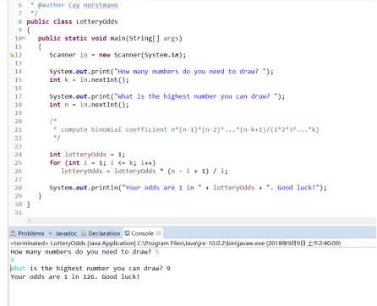The height and width of the screenshot is (306, 377).
Task: Click the 'How many numbers do you need to draw?' string in code
Action: (190, 72)
